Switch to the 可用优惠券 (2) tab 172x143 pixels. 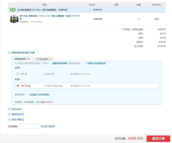click(x=22, y=59)
